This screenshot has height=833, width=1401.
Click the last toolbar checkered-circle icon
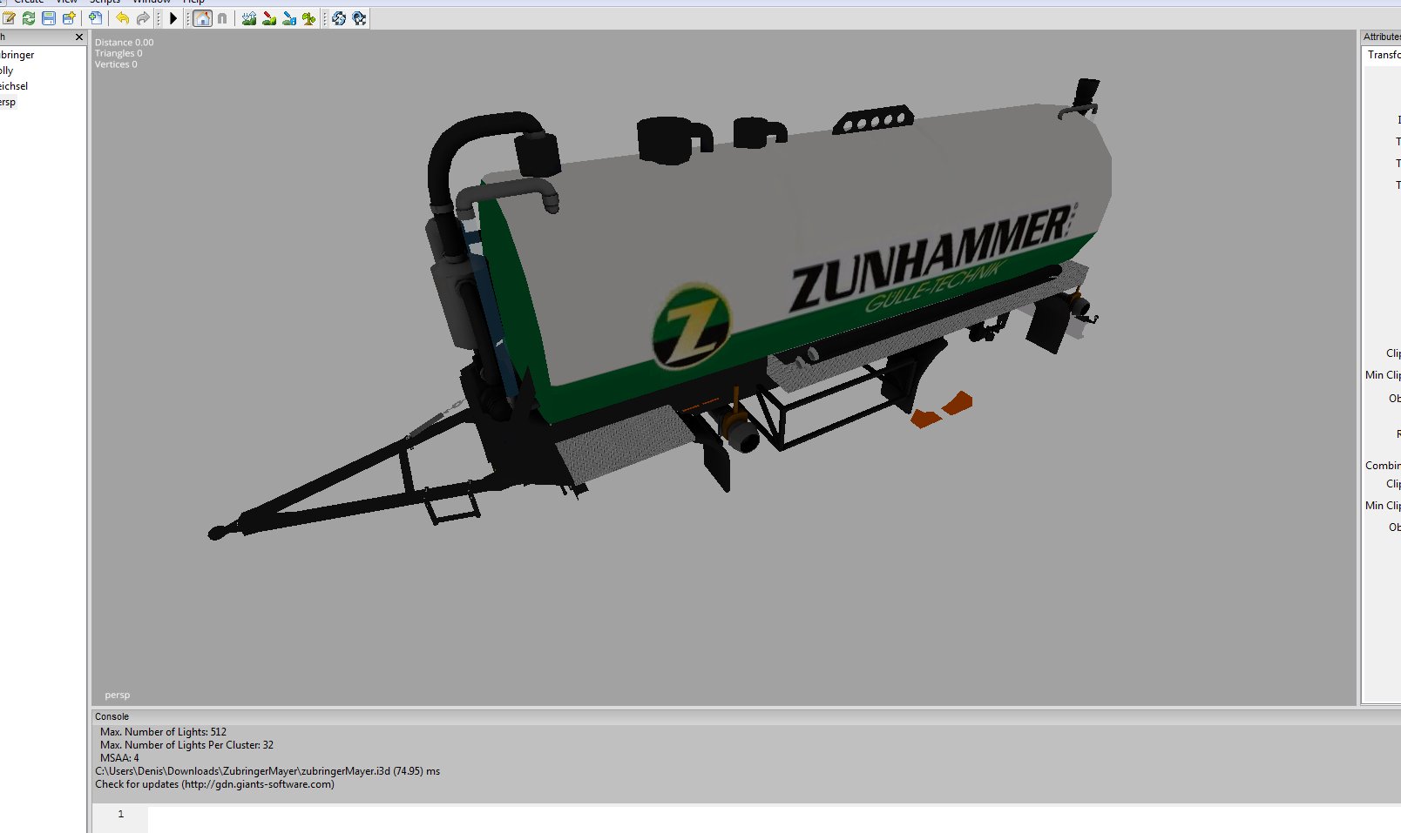(359, 18)
